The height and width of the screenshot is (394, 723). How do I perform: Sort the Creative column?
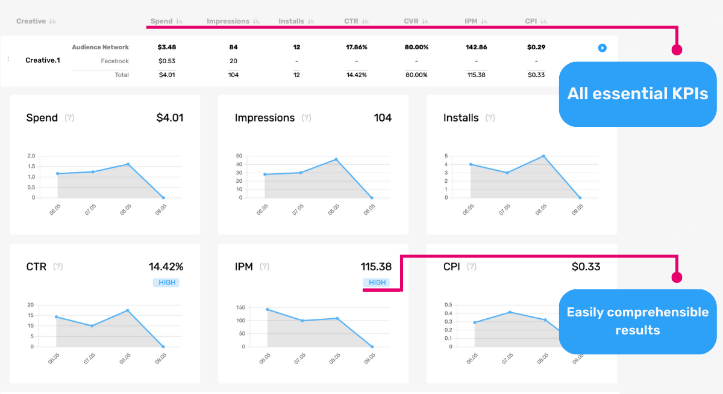coord(52,20)
